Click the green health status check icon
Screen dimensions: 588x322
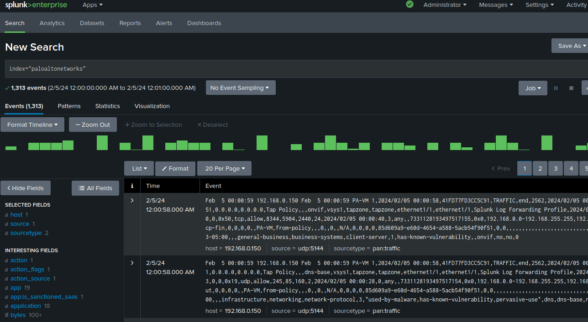point(409,4)
